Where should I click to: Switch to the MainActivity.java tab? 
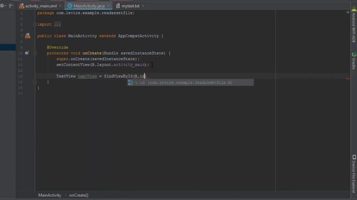coord(89,6)
